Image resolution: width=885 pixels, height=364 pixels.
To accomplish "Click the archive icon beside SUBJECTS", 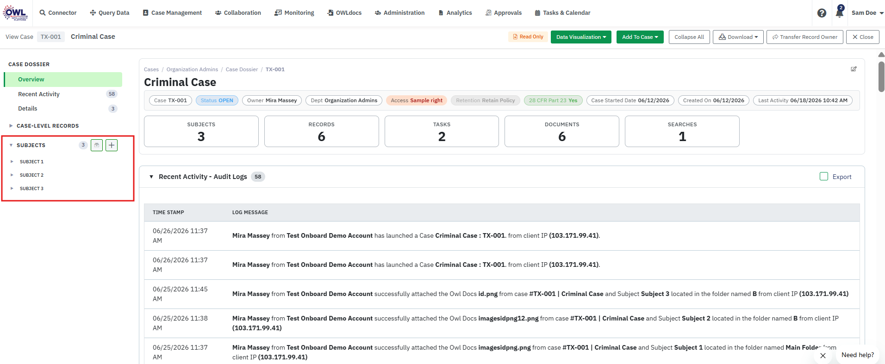I will pyautogui.click(x=97, y=145).
